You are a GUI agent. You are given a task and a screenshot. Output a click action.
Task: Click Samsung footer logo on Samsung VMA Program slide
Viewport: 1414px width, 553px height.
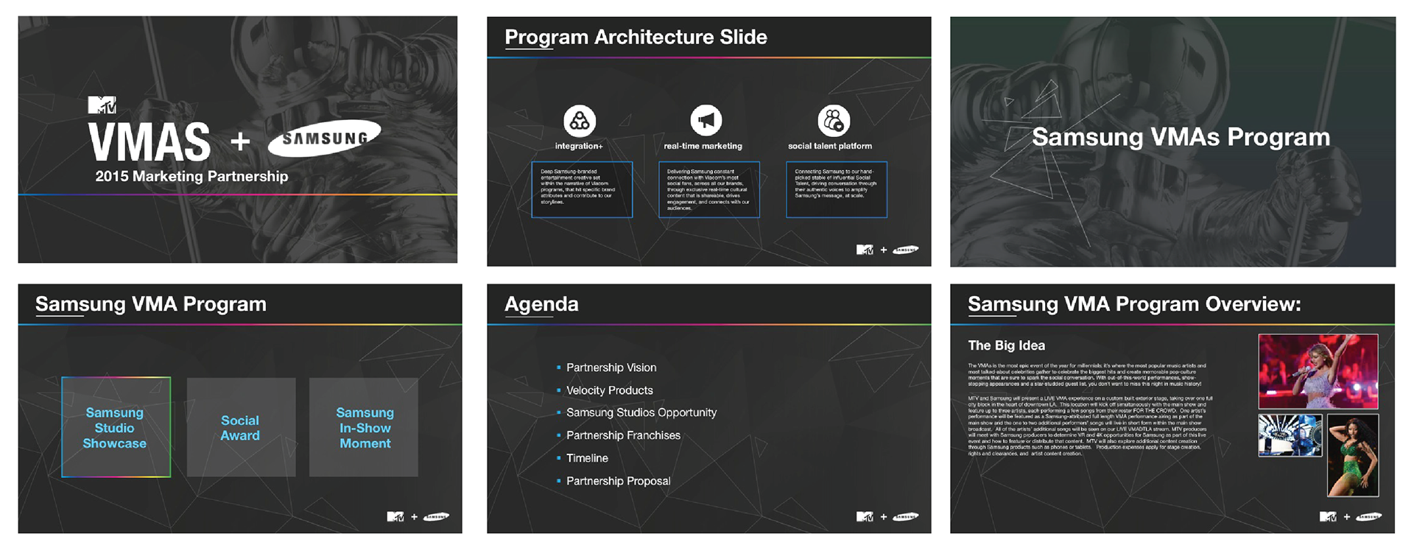click(436, 517)
